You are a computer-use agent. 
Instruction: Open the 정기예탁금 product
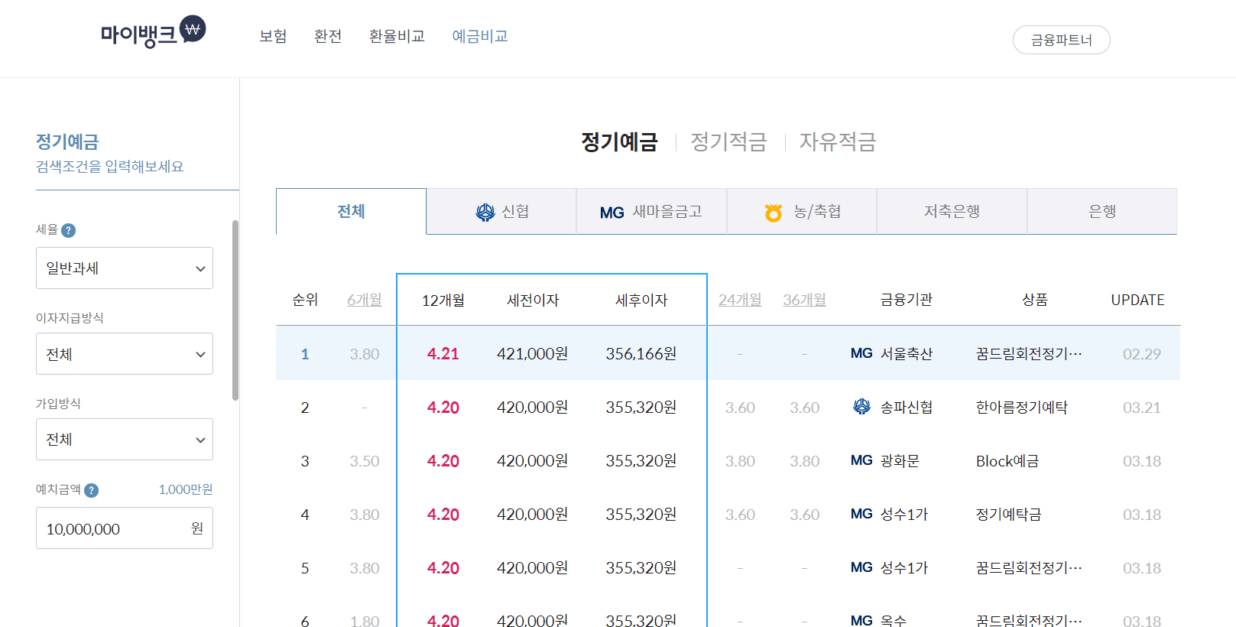coord(1009,514)
